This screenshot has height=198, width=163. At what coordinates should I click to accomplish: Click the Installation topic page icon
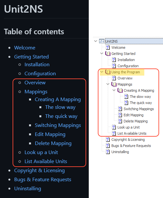click(114, 60)
